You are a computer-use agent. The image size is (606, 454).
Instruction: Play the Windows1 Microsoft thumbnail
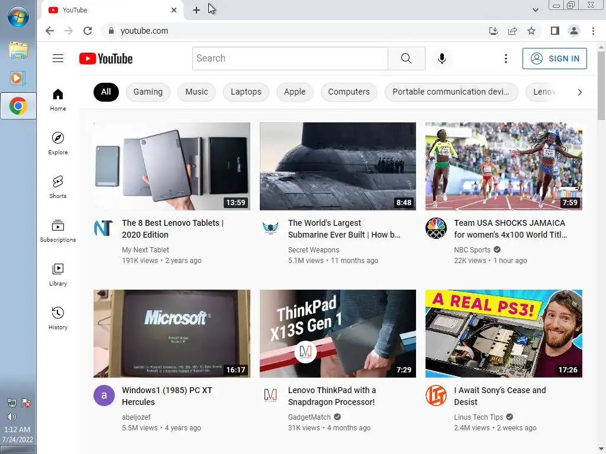(172, 333)
